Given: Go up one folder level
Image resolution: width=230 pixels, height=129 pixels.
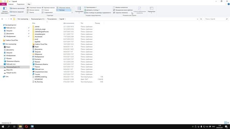Looking at the screenshot, I should 11,19.
